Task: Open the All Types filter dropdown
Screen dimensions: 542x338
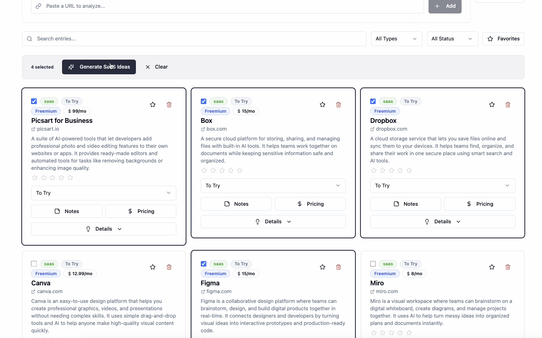Action: point(396,39)
